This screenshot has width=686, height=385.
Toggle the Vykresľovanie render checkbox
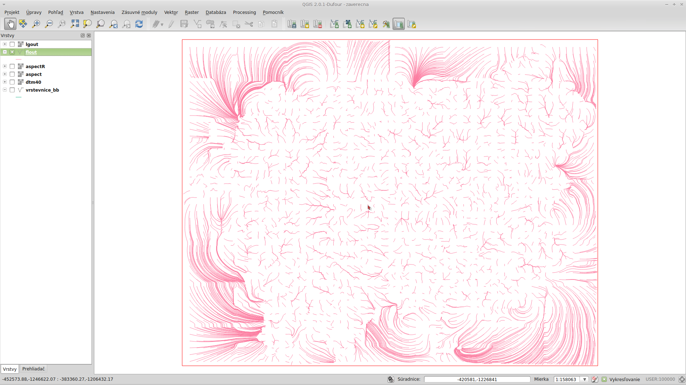coord(604,379)
